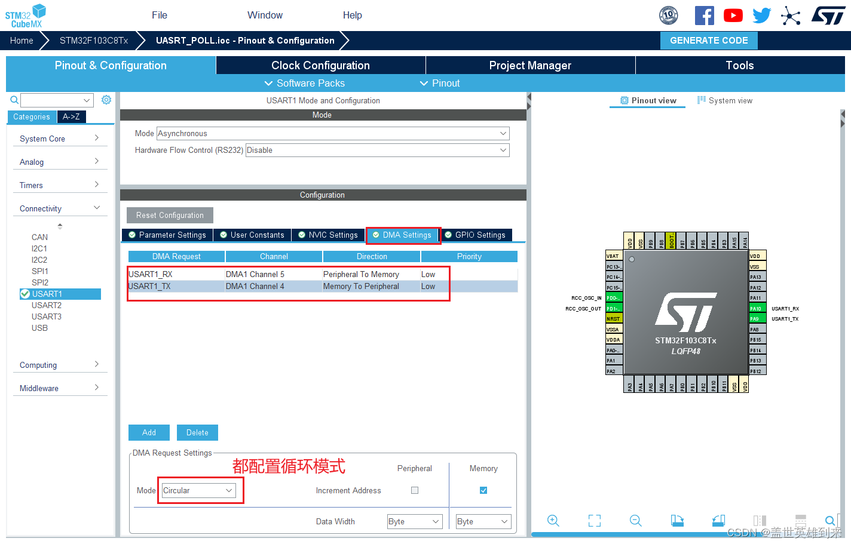This screenshot has width=851, height=544.
Task: Switch to the Clock Configuration tab
Action: coord(320,65)
